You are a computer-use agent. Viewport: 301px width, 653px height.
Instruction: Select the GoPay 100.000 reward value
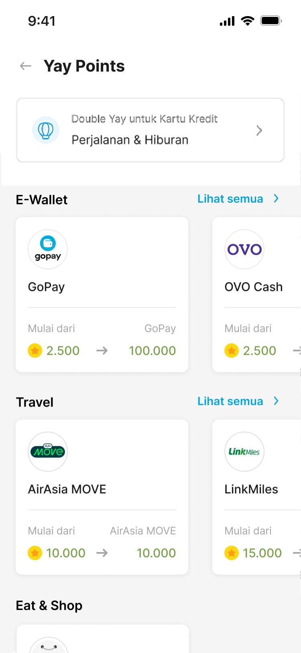[x=153, y=351]
